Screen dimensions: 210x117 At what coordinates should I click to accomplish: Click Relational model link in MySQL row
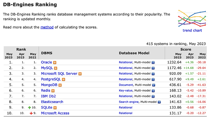[x=126, y=68]
